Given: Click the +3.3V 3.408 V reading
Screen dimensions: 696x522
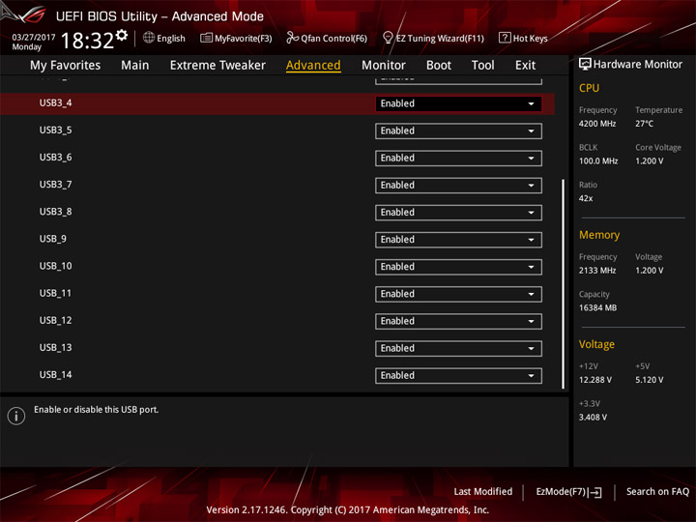Looking at the screenshot, I should pyautogui.click(x=593, y=418).
